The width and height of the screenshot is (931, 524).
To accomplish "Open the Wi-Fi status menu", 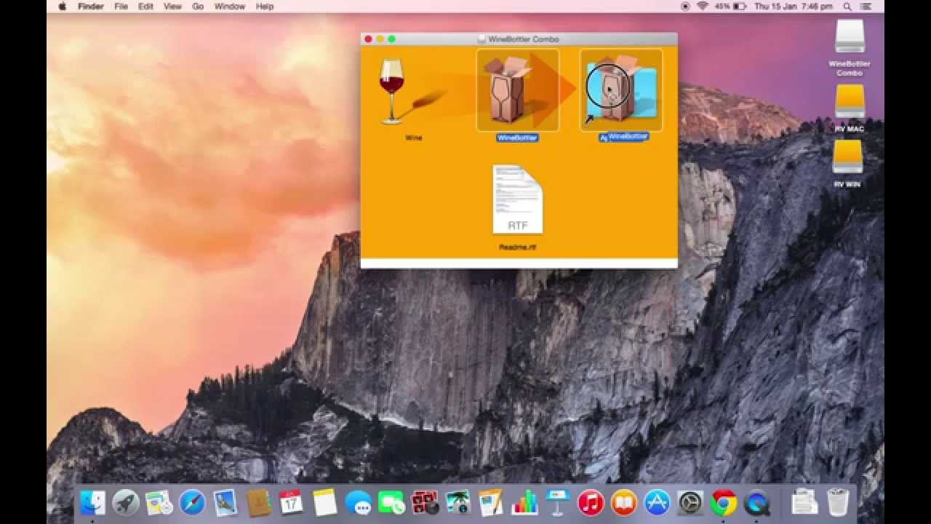I will pyautogui.click(x=703, y=7).
